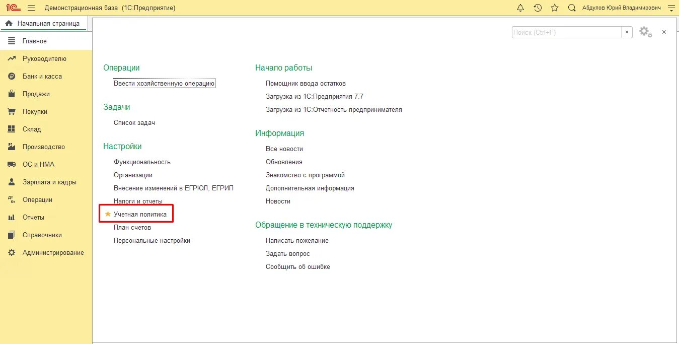The image size is (679, 344).
Task: Open the Продажи section
Action: tap(46, 94)
